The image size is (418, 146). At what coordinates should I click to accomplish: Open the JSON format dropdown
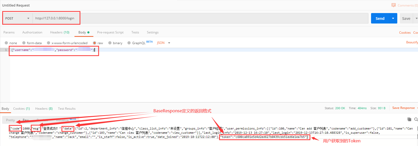click(x=164, y=43)
